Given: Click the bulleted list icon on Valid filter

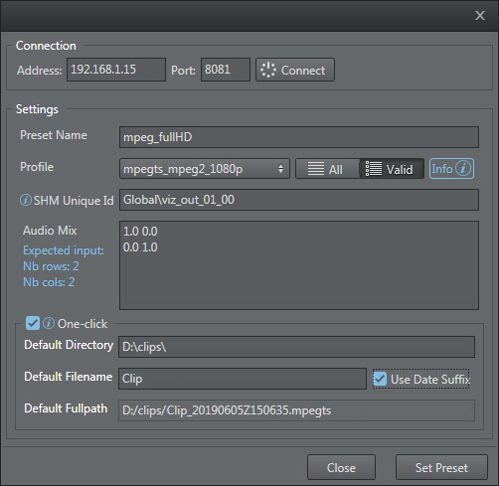Looking at the screenshot, I should click(374, 169).
